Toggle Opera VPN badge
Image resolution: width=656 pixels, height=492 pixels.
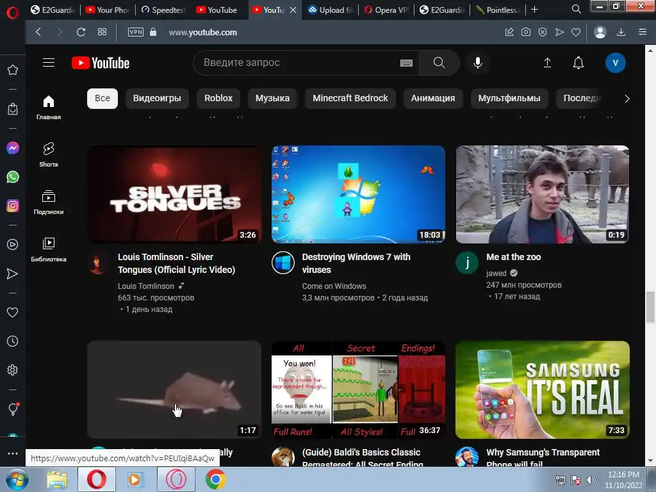(x=136, y=32)
